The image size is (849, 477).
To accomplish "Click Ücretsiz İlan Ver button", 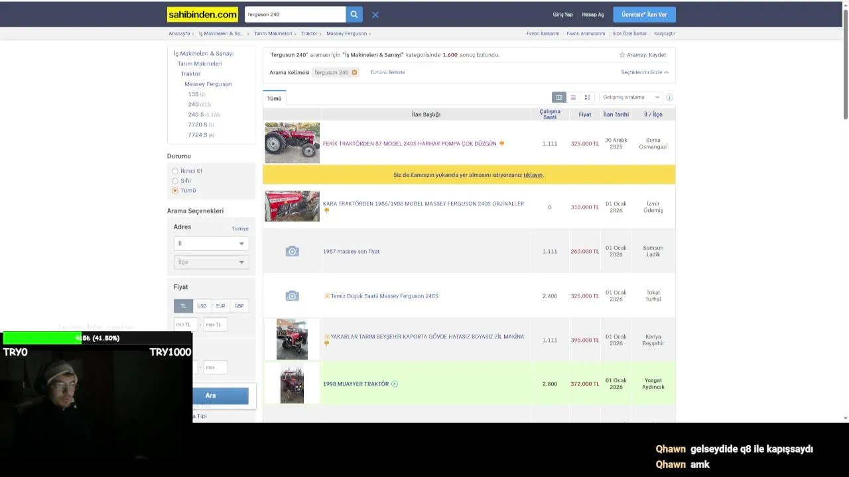I will coord(644,15).
